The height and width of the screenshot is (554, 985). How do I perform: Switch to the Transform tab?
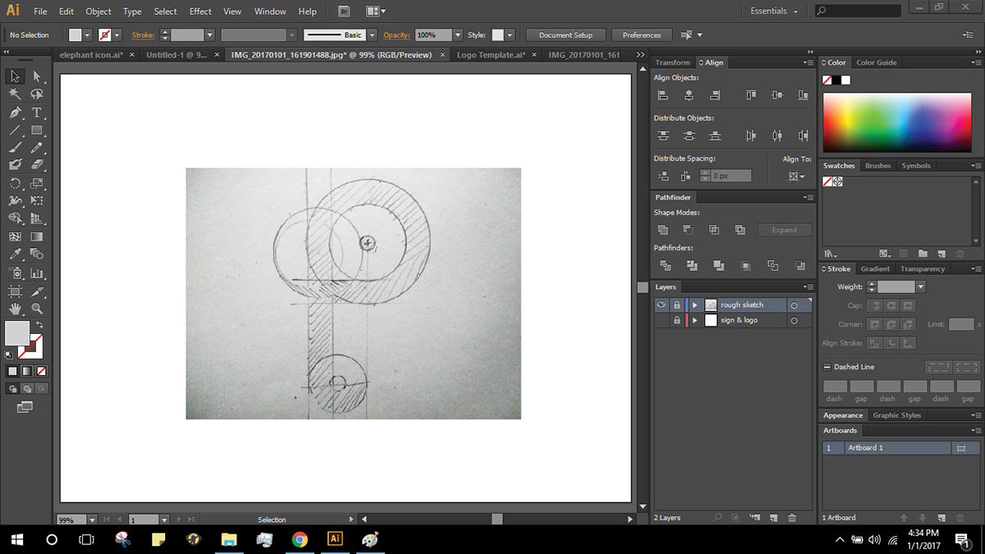tap(672, 62)
